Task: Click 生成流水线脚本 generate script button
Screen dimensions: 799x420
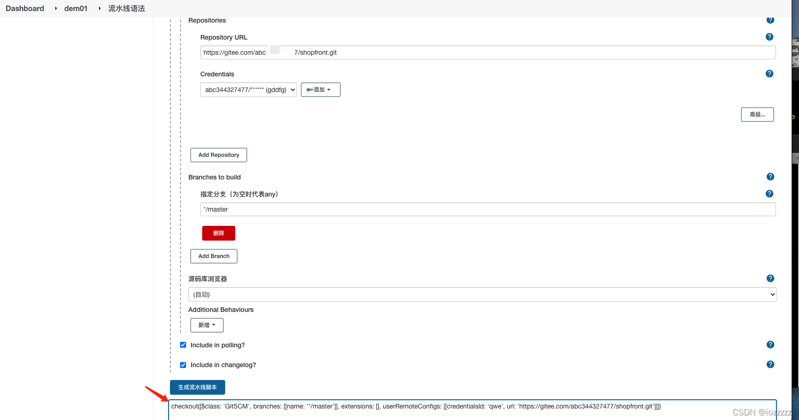Action: (198, 387)
